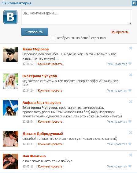Click the 'Отправить' button

[35, 32]
